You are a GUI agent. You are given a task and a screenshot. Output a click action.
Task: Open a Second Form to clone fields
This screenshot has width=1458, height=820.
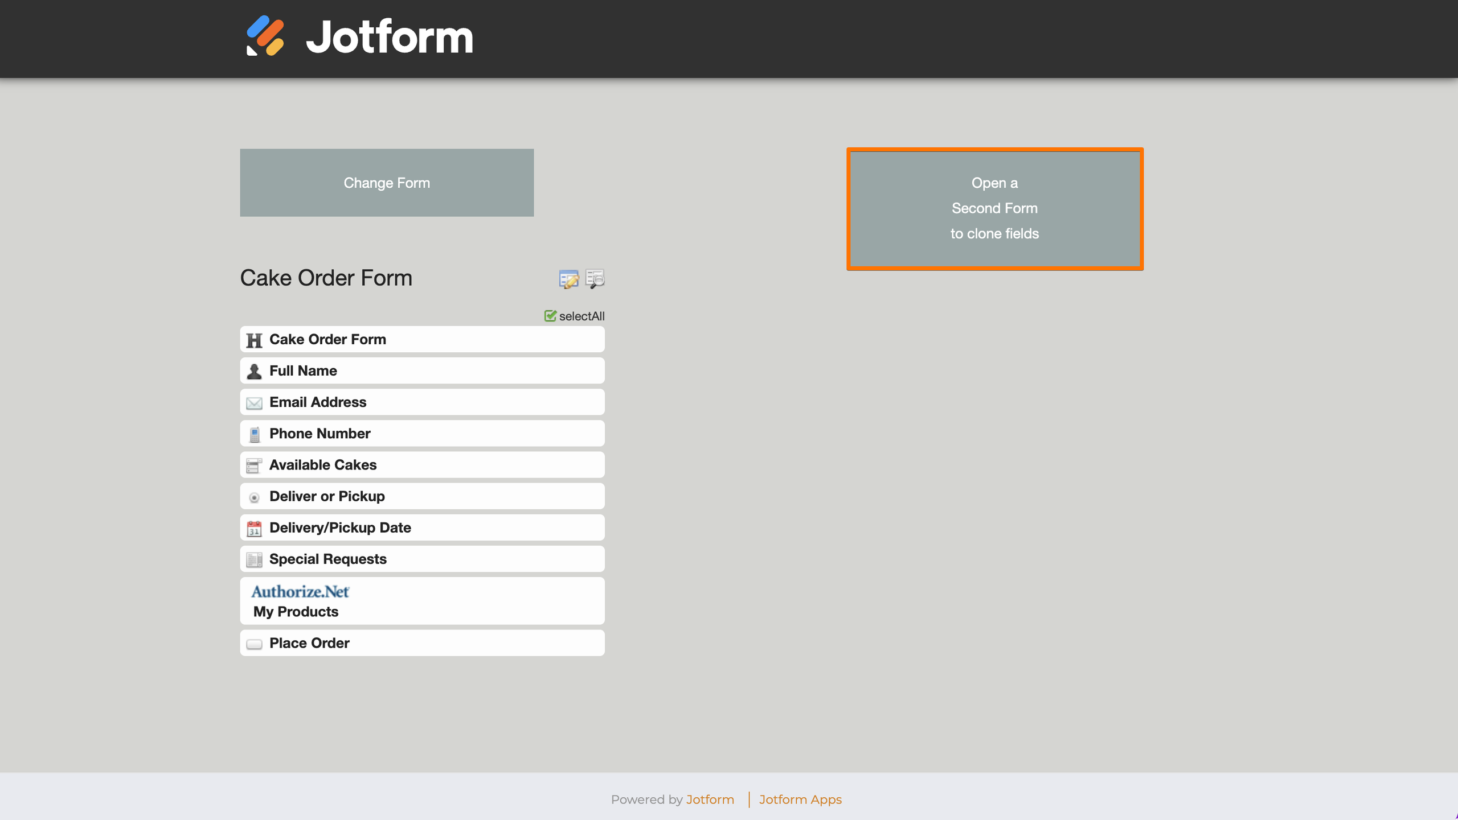pyautogui.click(x=994, y=209)
